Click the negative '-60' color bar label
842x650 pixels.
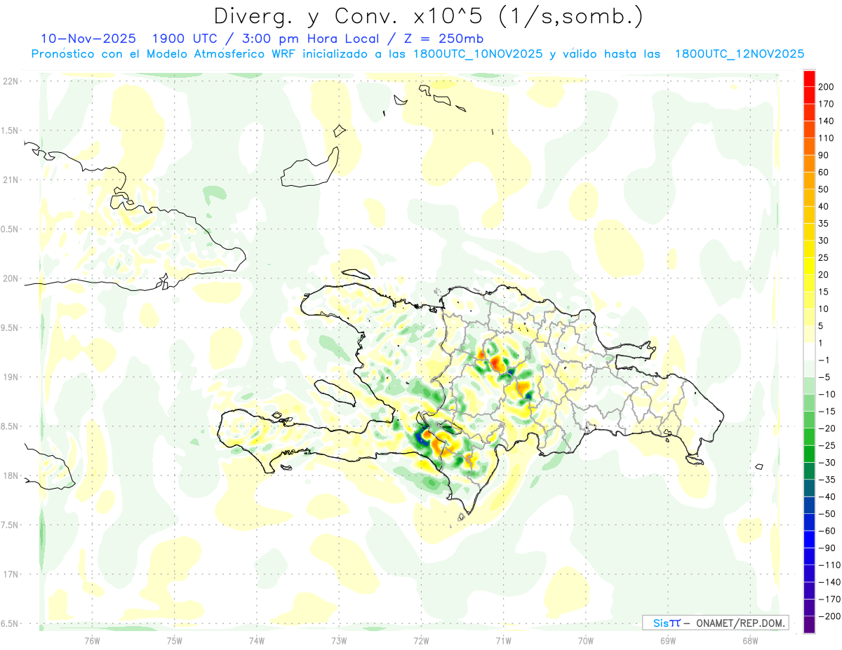point(827,531)
